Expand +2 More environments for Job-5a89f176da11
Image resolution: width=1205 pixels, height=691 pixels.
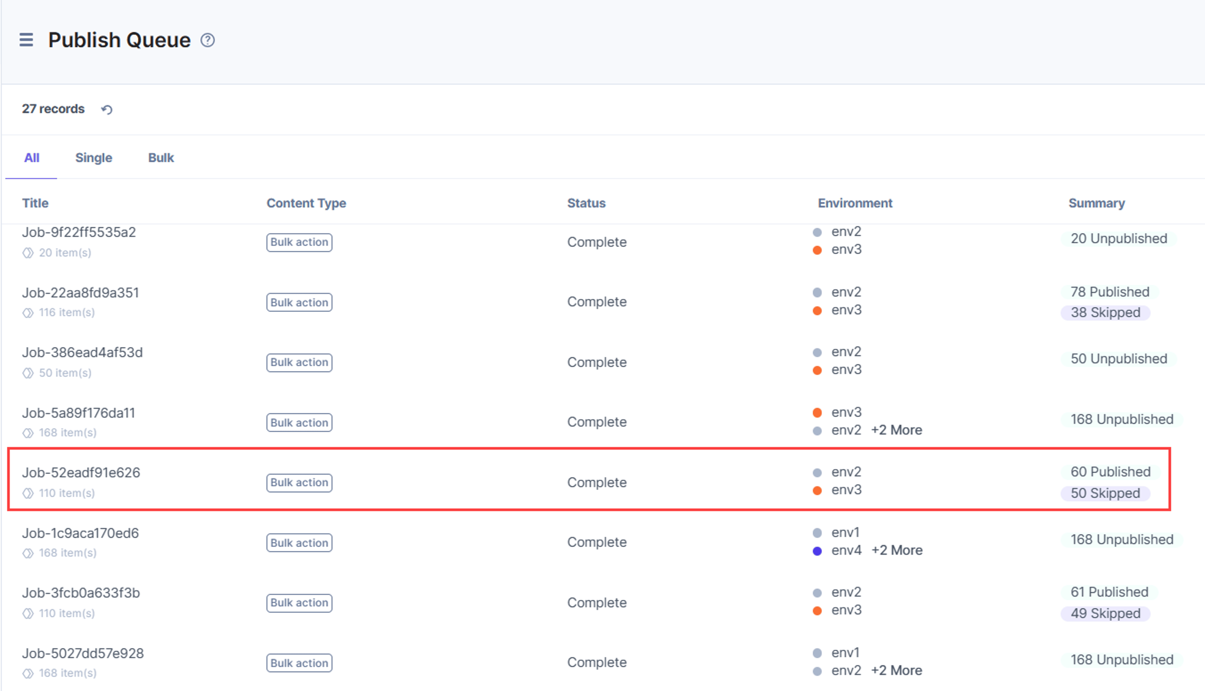tap(896, 430)
